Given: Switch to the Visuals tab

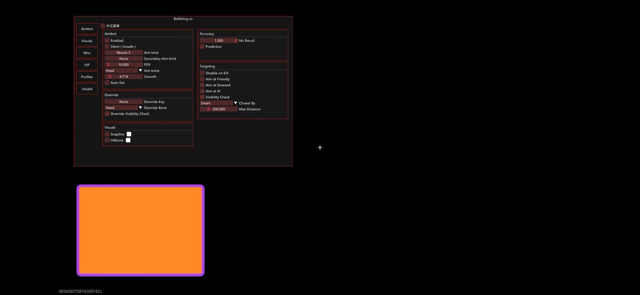Looking at the screenshot, I should (x=87, y=41).
